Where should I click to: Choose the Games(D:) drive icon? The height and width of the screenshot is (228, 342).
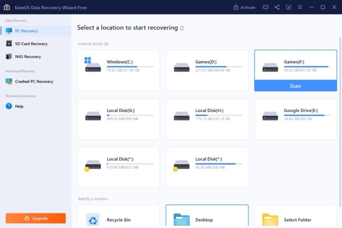click(x=182, y=67)
